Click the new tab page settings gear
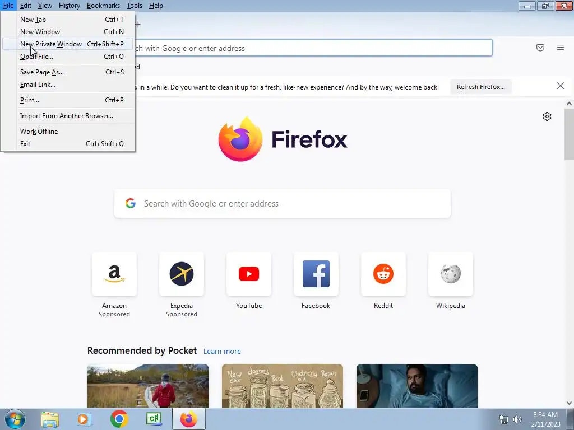Viewport: 574px width, 430px height. (x=547, y=116)
